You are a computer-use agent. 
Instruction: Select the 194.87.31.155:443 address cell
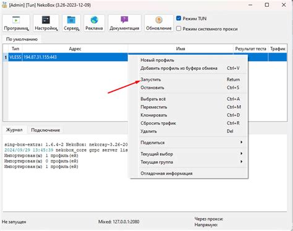tap(75, 57)
